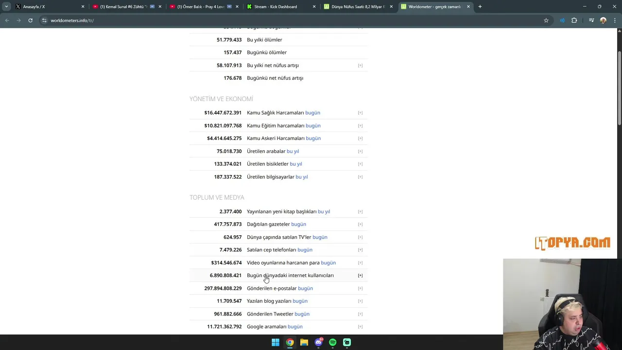The image size is (622, 350).
Task: Expand details for Gönderilen e-postalar
Action: (360, 288)
